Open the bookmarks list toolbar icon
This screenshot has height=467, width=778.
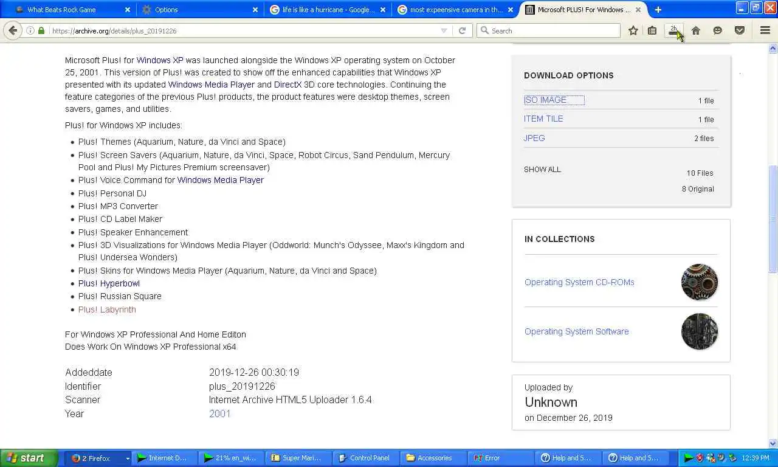[x=652, y=30]
